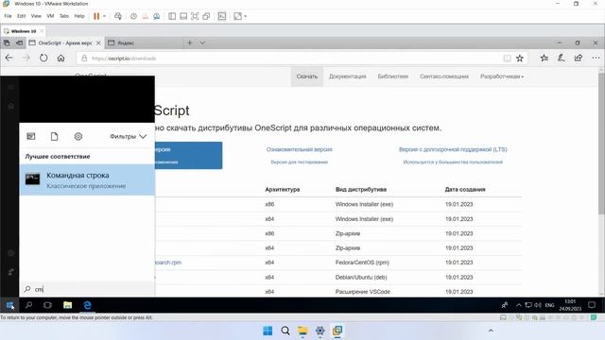Open the Edge set-aside tabs icon
The image size is (605, 340).
7,42
